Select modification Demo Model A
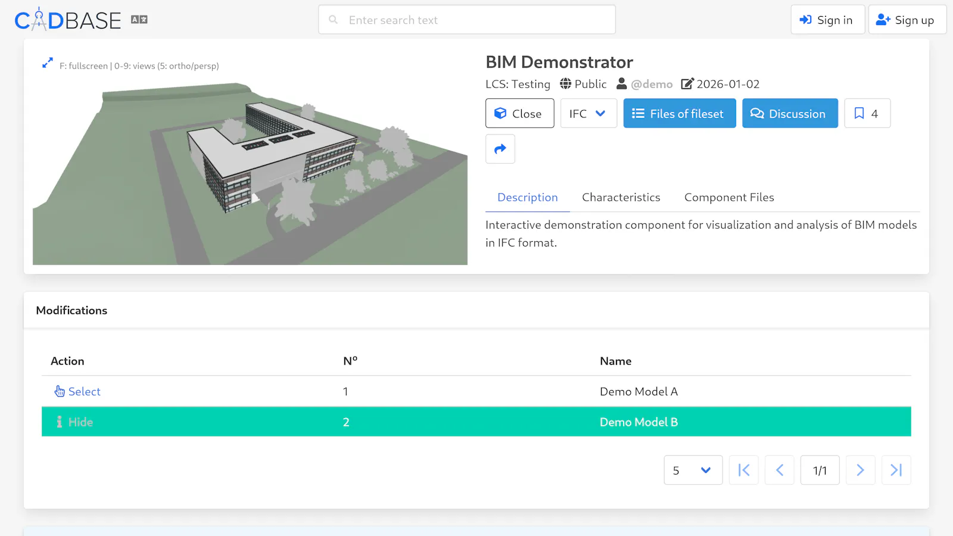Screen dimensions: 953x536 [x=77, y=391]
